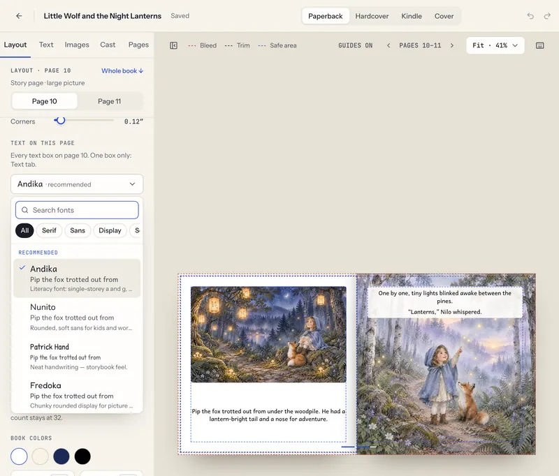Click the page 10 lantern forest illustration

click(x=268, y=334)
